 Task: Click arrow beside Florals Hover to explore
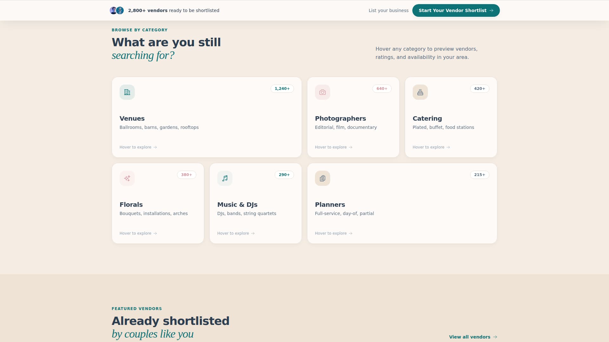coord(155,233)
